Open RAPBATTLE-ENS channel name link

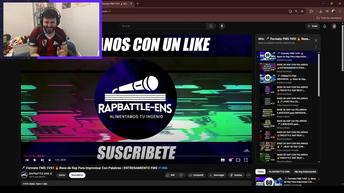[39, 173]
